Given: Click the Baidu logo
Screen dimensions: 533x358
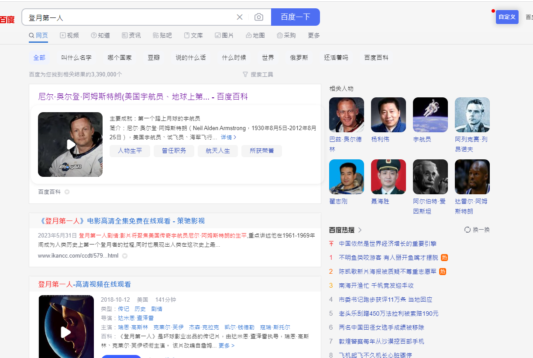Looking at the screenshot, I should [x=7, y=19].
